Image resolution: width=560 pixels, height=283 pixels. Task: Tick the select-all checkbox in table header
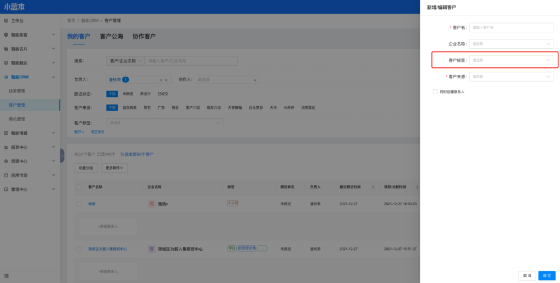[79, 187]
